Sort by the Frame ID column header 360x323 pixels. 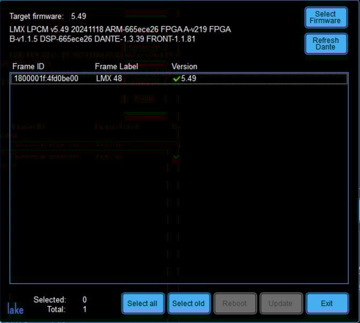pyautogui.click(x=28, y=66)
